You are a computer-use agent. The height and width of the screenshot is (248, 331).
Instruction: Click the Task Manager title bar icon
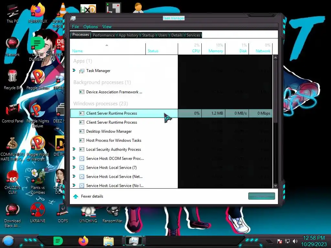pyautogui.click(x=73, y=18)
